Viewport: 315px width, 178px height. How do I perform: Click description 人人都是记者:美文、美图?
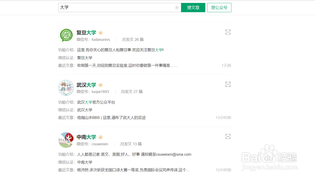pos(134,154)
